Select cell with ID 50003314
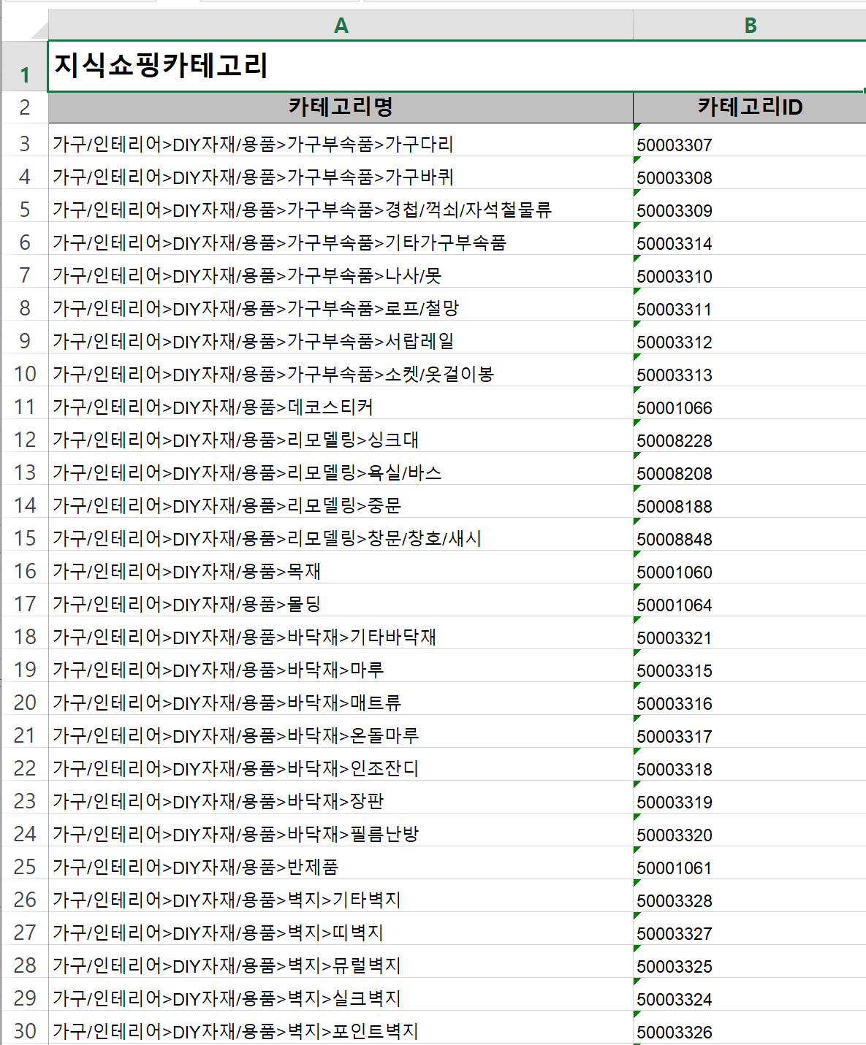Viewport: 866px width, 1045px height. [750, 239]
